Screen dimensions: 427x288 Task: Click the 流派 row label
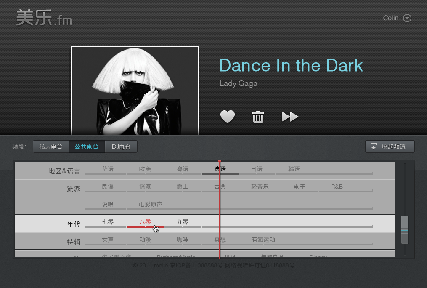point(74,189)
